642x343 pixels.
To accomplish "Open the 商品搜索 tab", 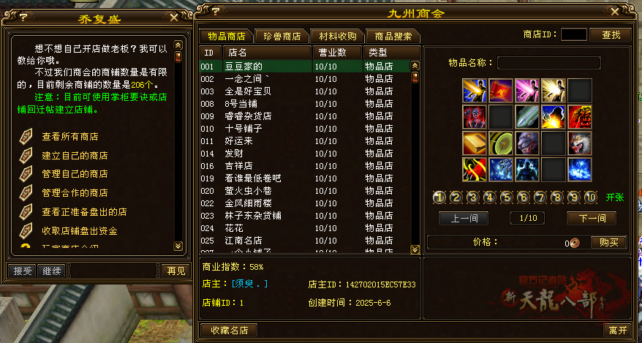I will click(x=393, y=37).
